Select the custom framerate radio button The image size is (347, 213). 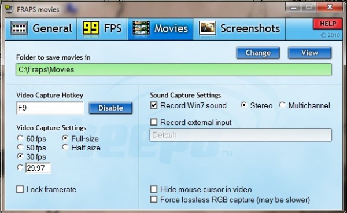pos(20,167)
